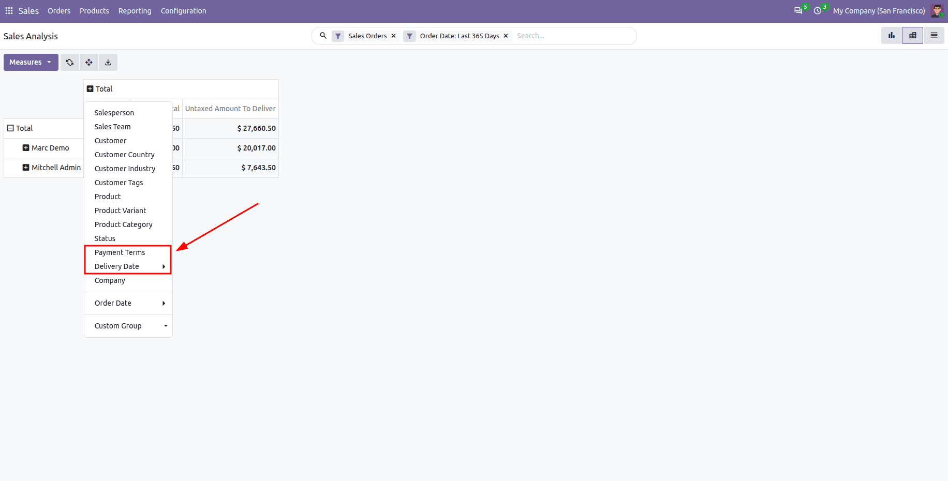Open the apps grid home menu icon
Viewport: 948px width, 481px height.
tap(9, 11)
